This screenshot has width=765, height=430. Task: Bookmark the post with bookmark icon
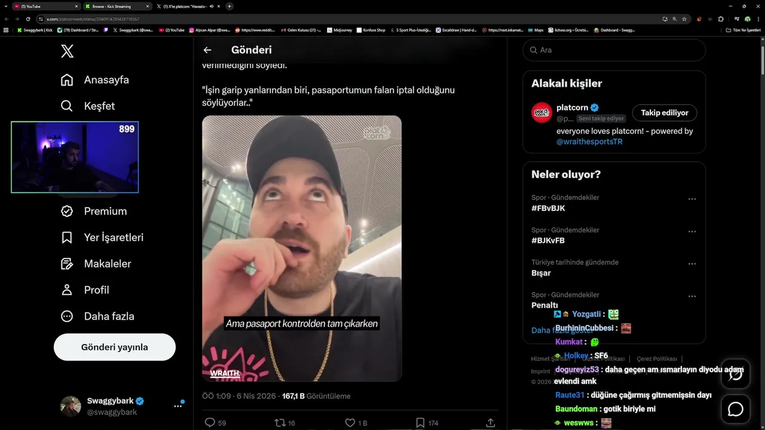(x=420, y=422)
